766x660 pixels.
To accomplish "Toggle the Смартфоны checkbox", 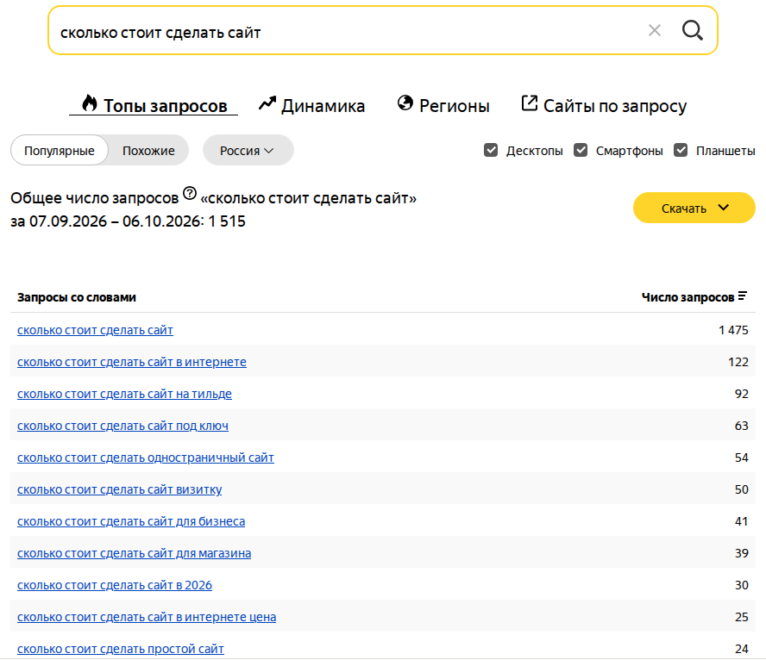I will [x=581, y=150].
